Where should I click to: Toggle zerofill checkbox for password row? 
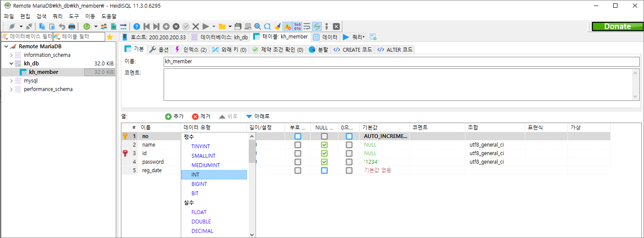[x=349, y=162]
